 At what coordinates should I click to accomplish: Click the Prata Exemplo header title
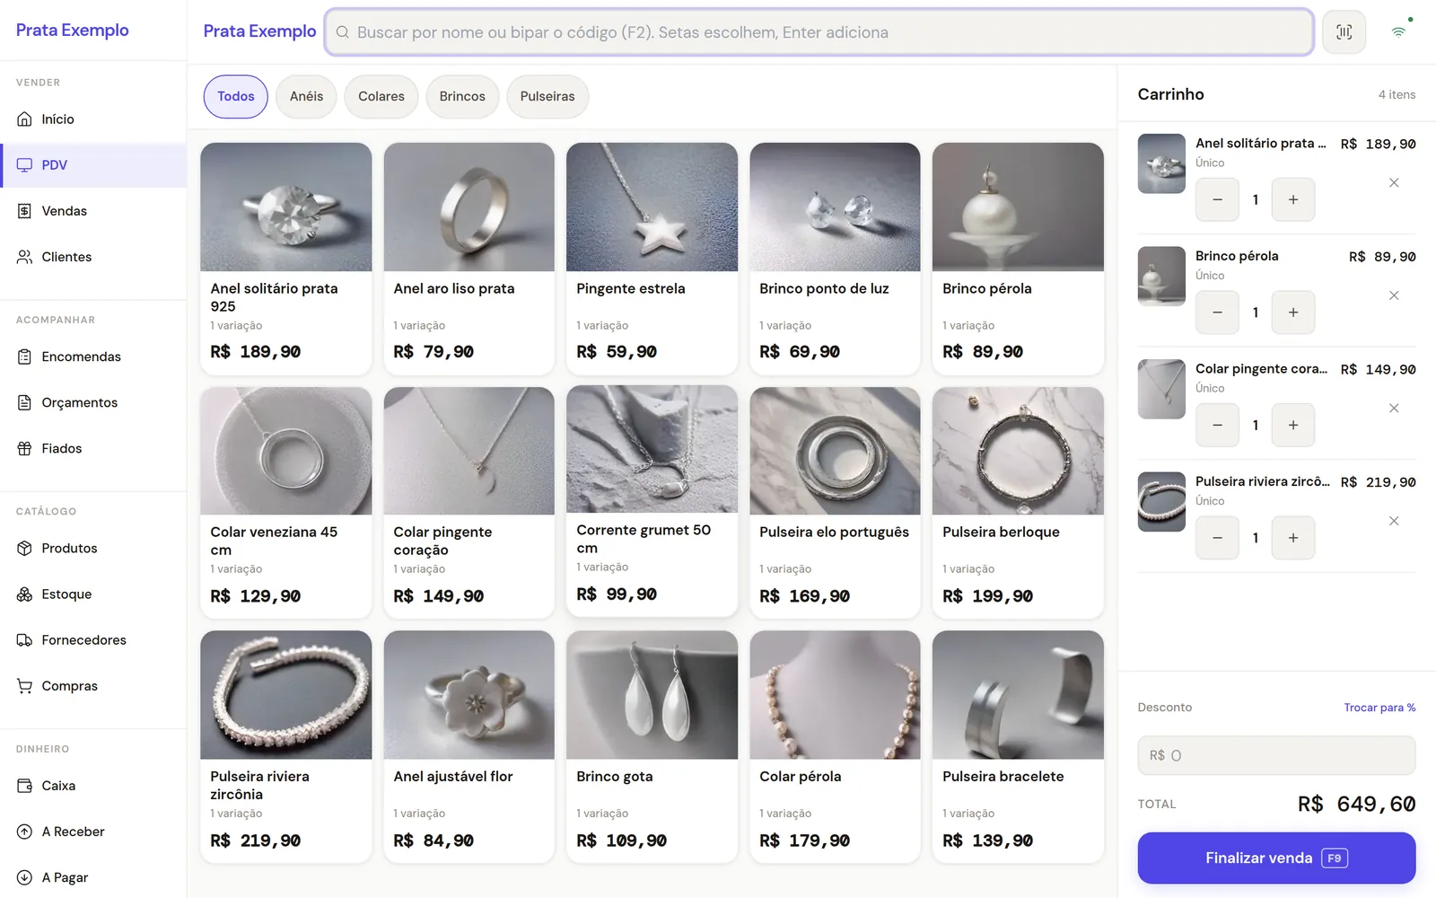pyautogui.click(x=259, y=31)
